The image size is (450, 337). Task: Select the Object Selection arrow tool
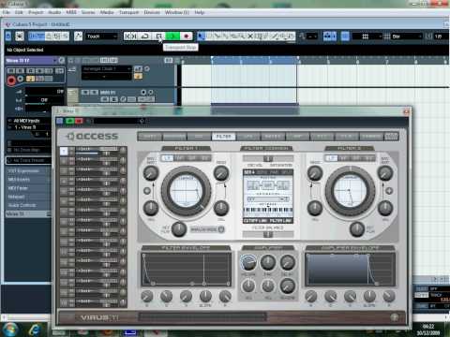point(202,37)
